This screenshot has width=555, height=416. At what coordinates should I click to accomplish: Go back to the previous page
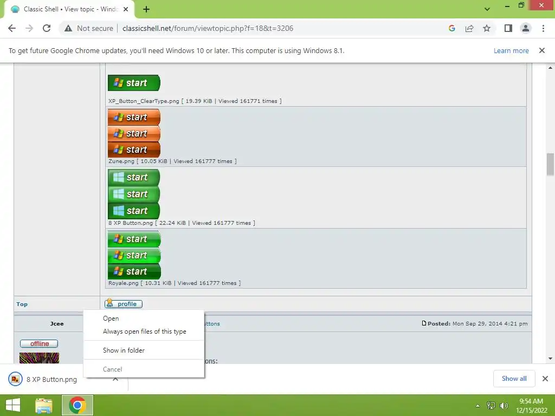coord(12,28)
